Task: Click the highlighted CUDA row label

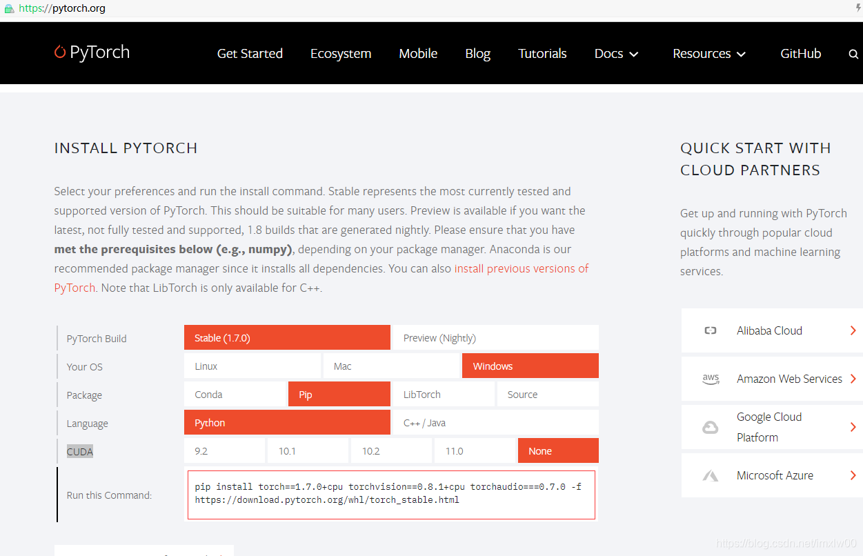Action: pyautogui.click(x=80, y=452)
